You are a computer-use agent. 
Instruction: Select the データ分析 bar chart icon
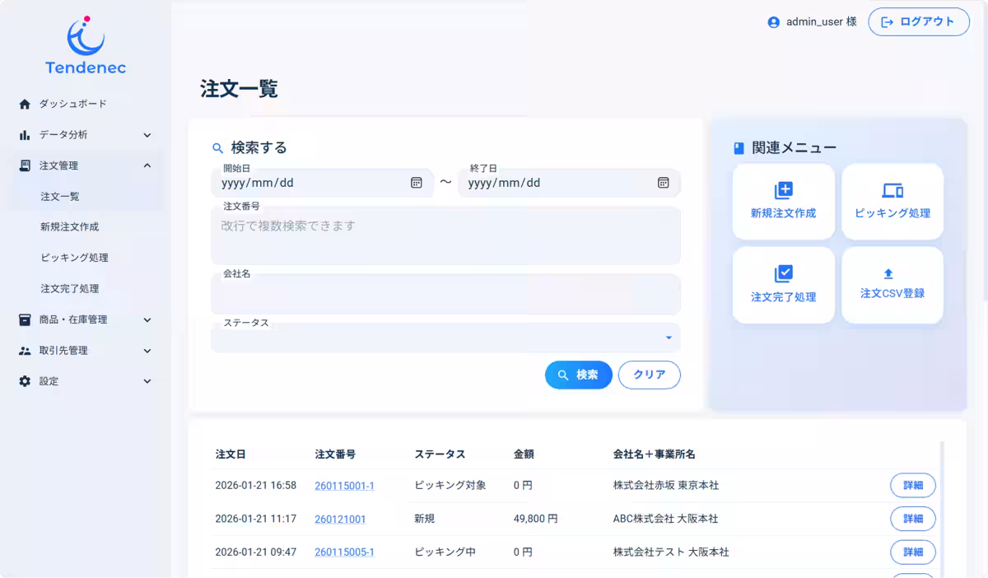tap(25, 134)
